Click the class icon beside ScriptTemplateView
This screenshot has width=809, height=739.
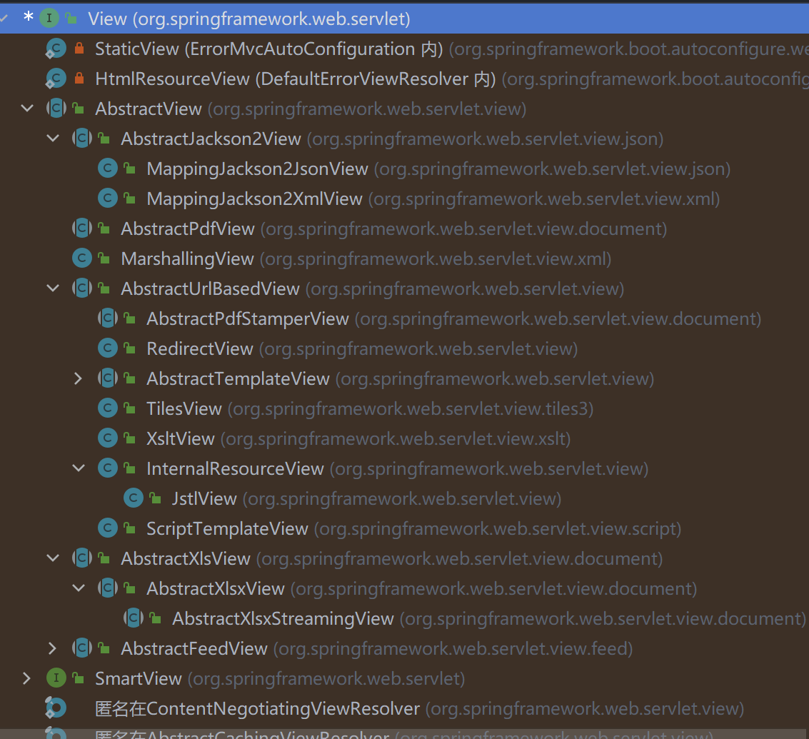[108, 528]
